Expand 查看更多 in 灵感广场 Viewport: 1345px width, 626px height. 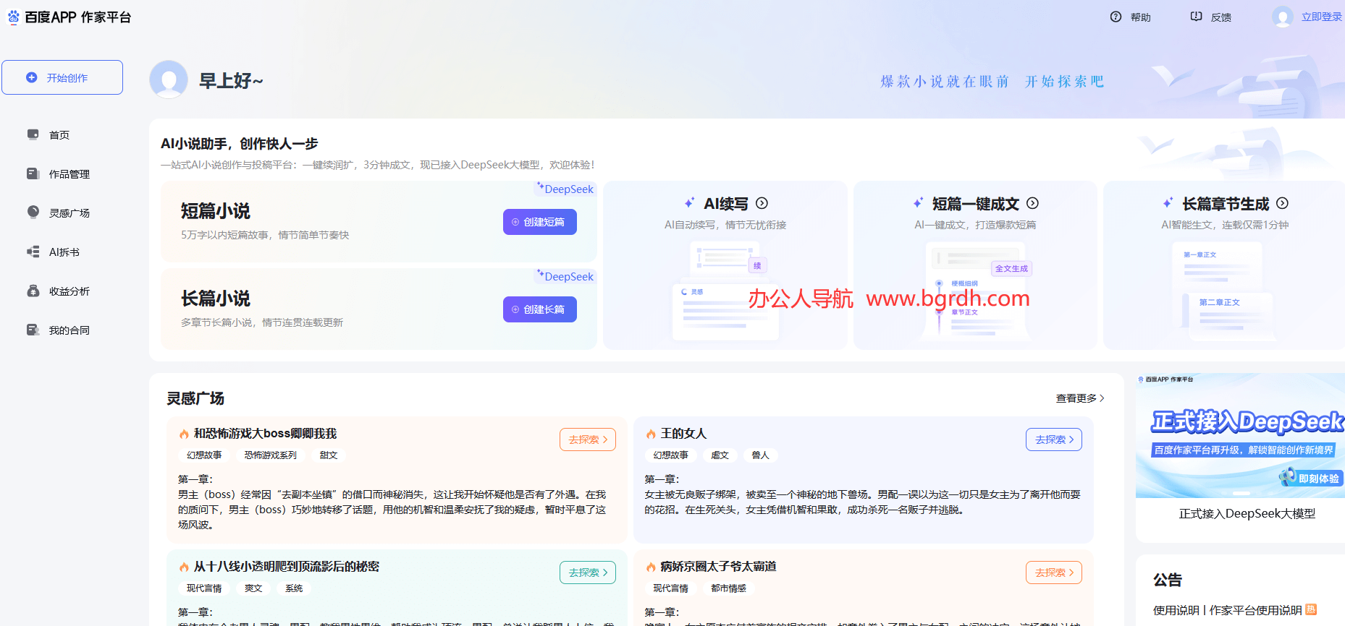[1080, 398]
